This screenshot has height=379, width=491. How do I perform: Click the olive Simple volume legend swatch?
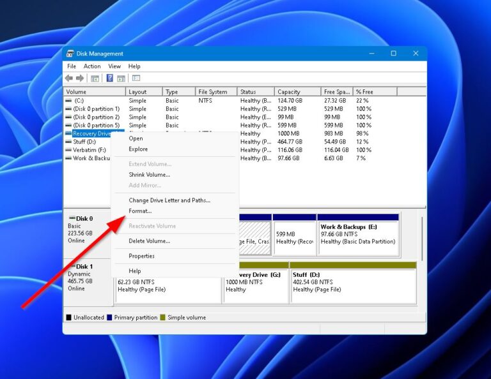[x=162, y=318]
